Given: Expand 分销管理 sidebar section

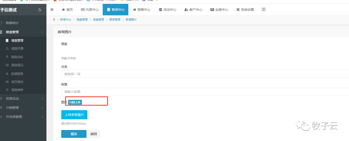Looking at the screenshot, I should tap(23, 108).
